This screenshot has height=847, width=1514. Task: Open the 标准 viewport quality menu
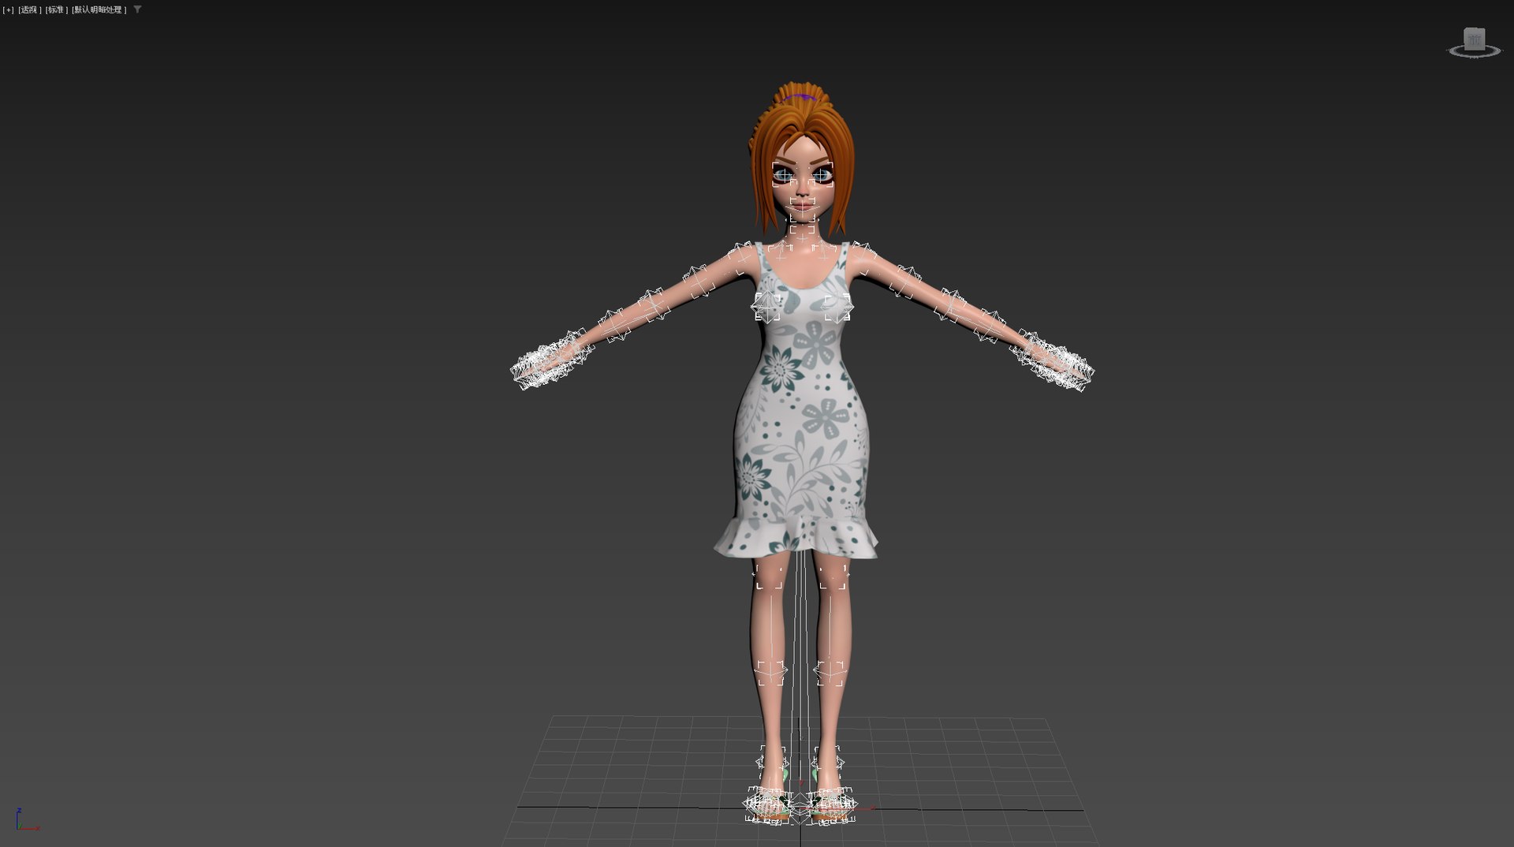point(55,10)
